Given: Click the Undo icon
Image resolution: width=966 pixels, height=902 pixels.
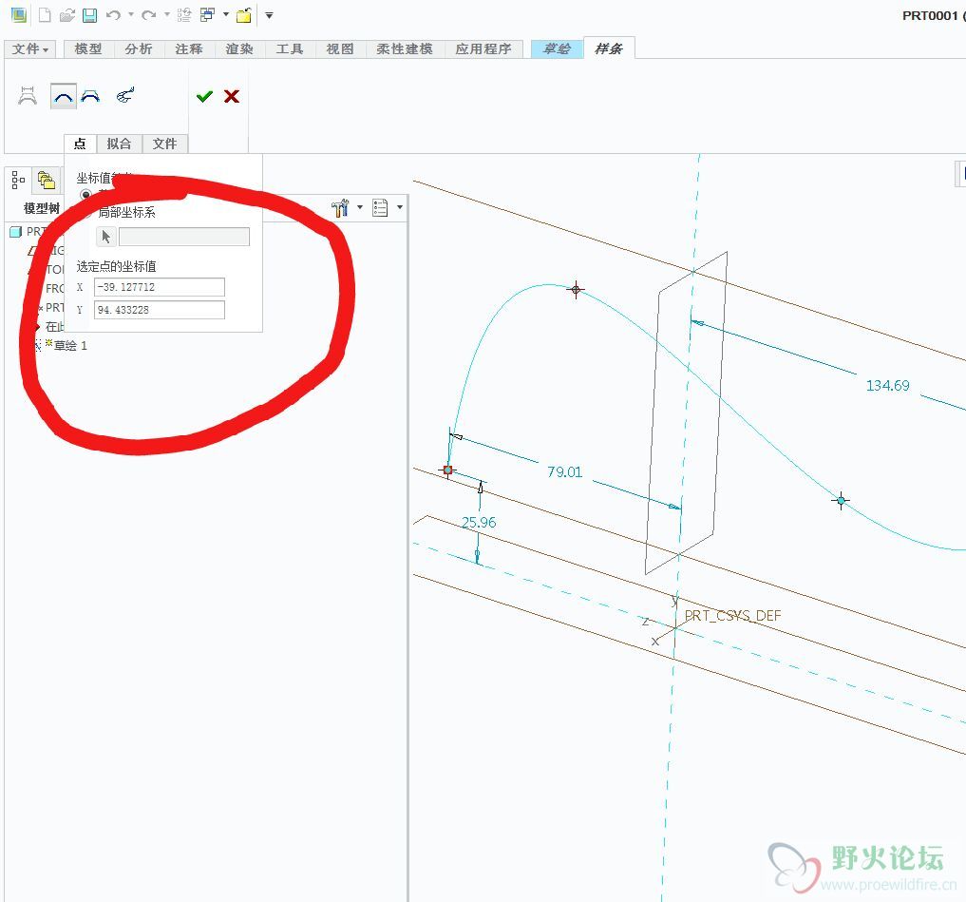Looking at the screenshot, I should click(x=113, y=15).
